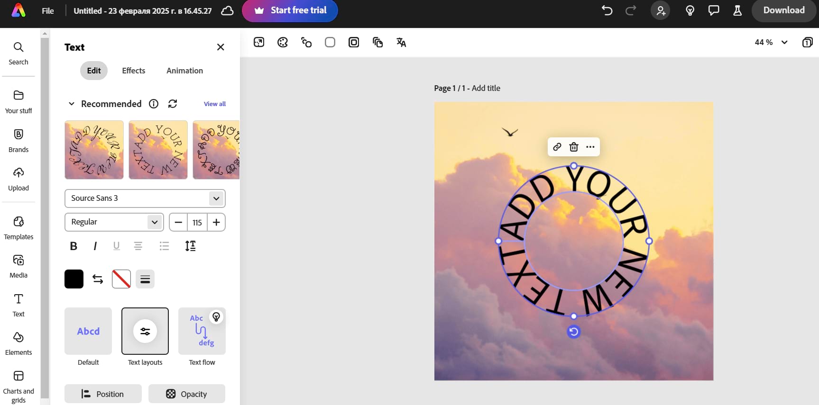The image size is (819, 405).
Task: Toggle Bold text formatting
Action: [x=74, y=246]
